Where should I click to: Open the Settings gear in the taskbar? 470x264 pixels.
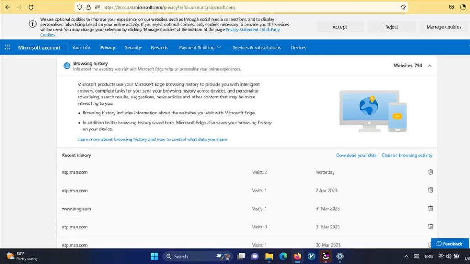pyautogui.click(x=339, y=257)
